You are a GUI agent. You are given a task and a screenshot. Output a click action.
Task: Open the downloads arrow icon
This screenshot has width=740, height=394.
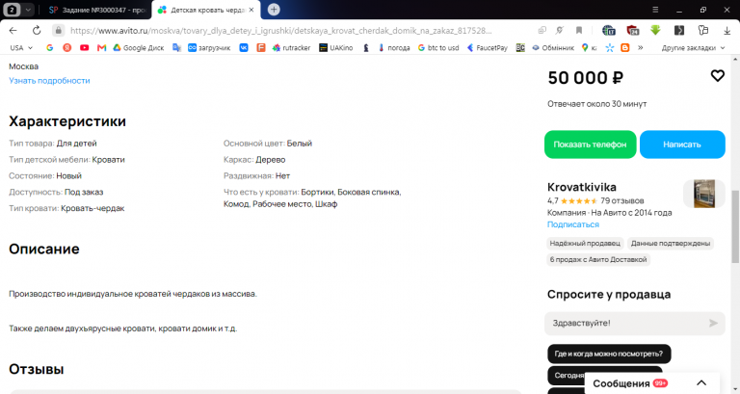tap(727, 30)
